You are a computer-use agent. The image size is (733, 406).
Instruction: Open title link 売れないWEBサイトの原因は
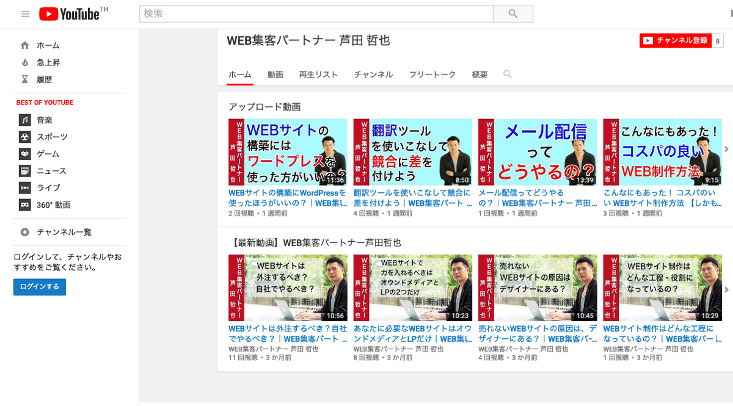538,333
